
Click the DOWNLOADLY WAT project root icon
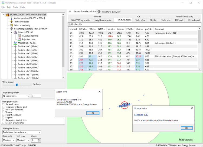click(x=8, y=15)
